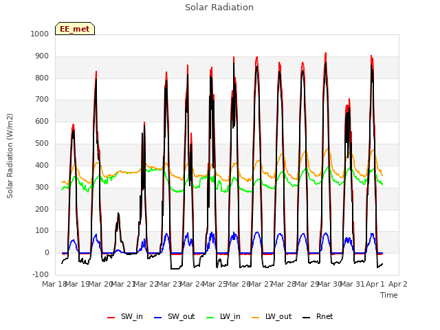This screenshot has width=440, height=330.
Task: Toggle the SW_out legend entry
Action: [x=174, y=316]
